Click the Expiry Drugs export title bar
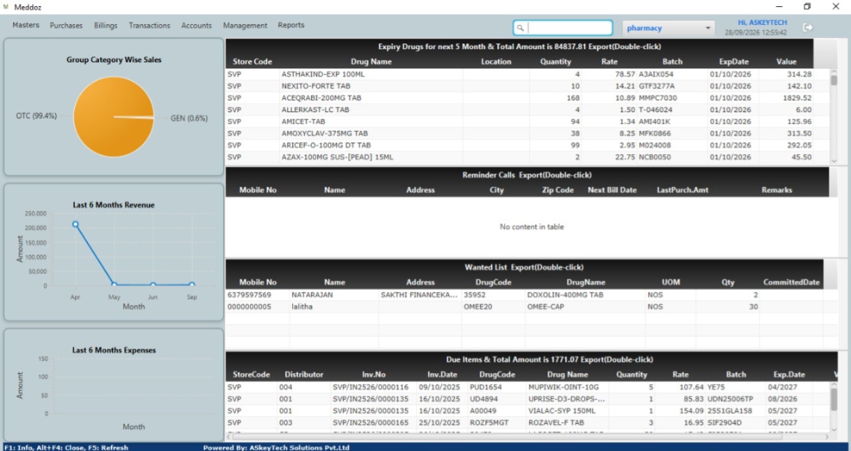 pos(520,47)
